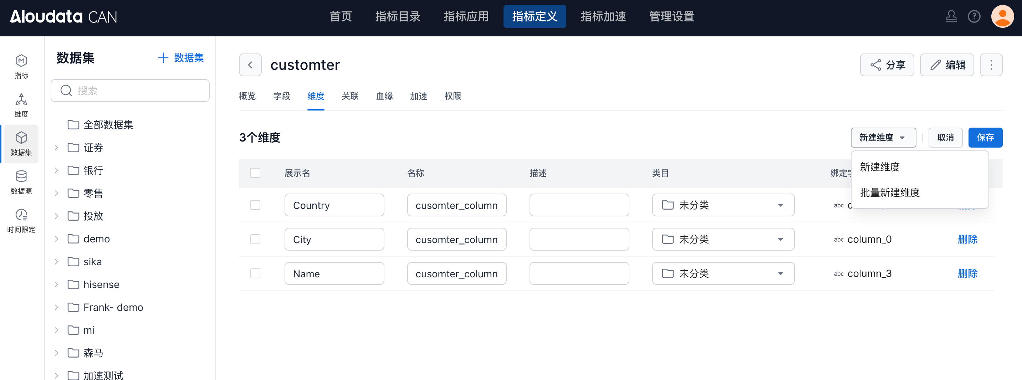
Task: Choose 批量新建维度 from the dropdown menu
Action: pos(889,193)
